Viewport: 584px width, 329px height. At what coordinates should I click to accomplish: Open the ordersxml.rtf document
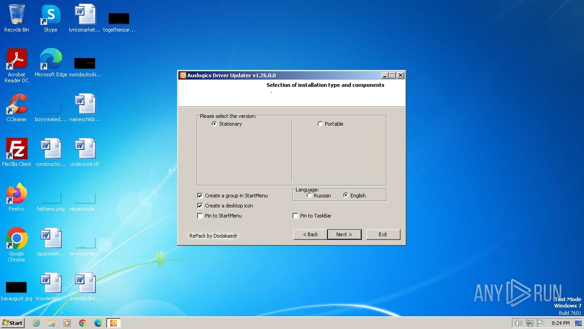pyautogui.click(x=85, y=153)
